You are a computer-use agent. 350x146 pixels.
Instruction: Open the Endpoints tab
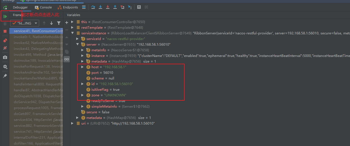tap(68, 7)
